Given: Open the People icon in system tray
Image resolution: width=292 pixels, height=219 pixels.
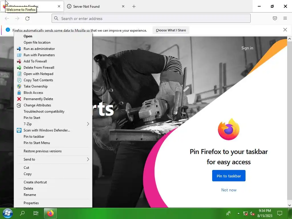Looking at the screenshot, I should point(228,213).
